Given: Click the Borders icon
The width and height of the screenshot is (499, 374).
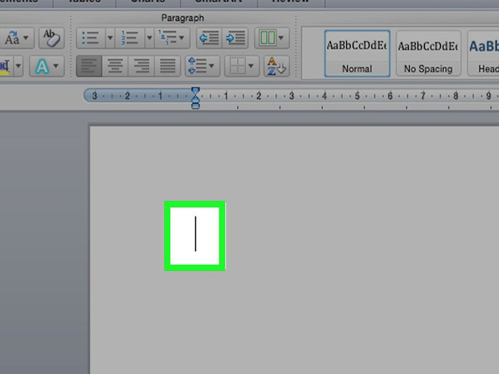Looking at the screenshot, I should 237,66.
